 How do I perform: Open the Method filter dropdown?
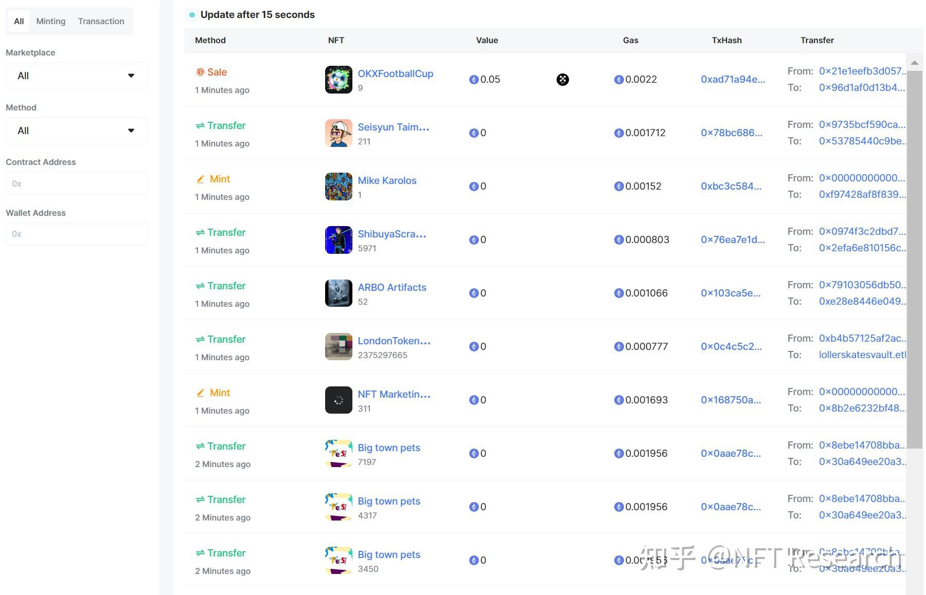(77, 131)
